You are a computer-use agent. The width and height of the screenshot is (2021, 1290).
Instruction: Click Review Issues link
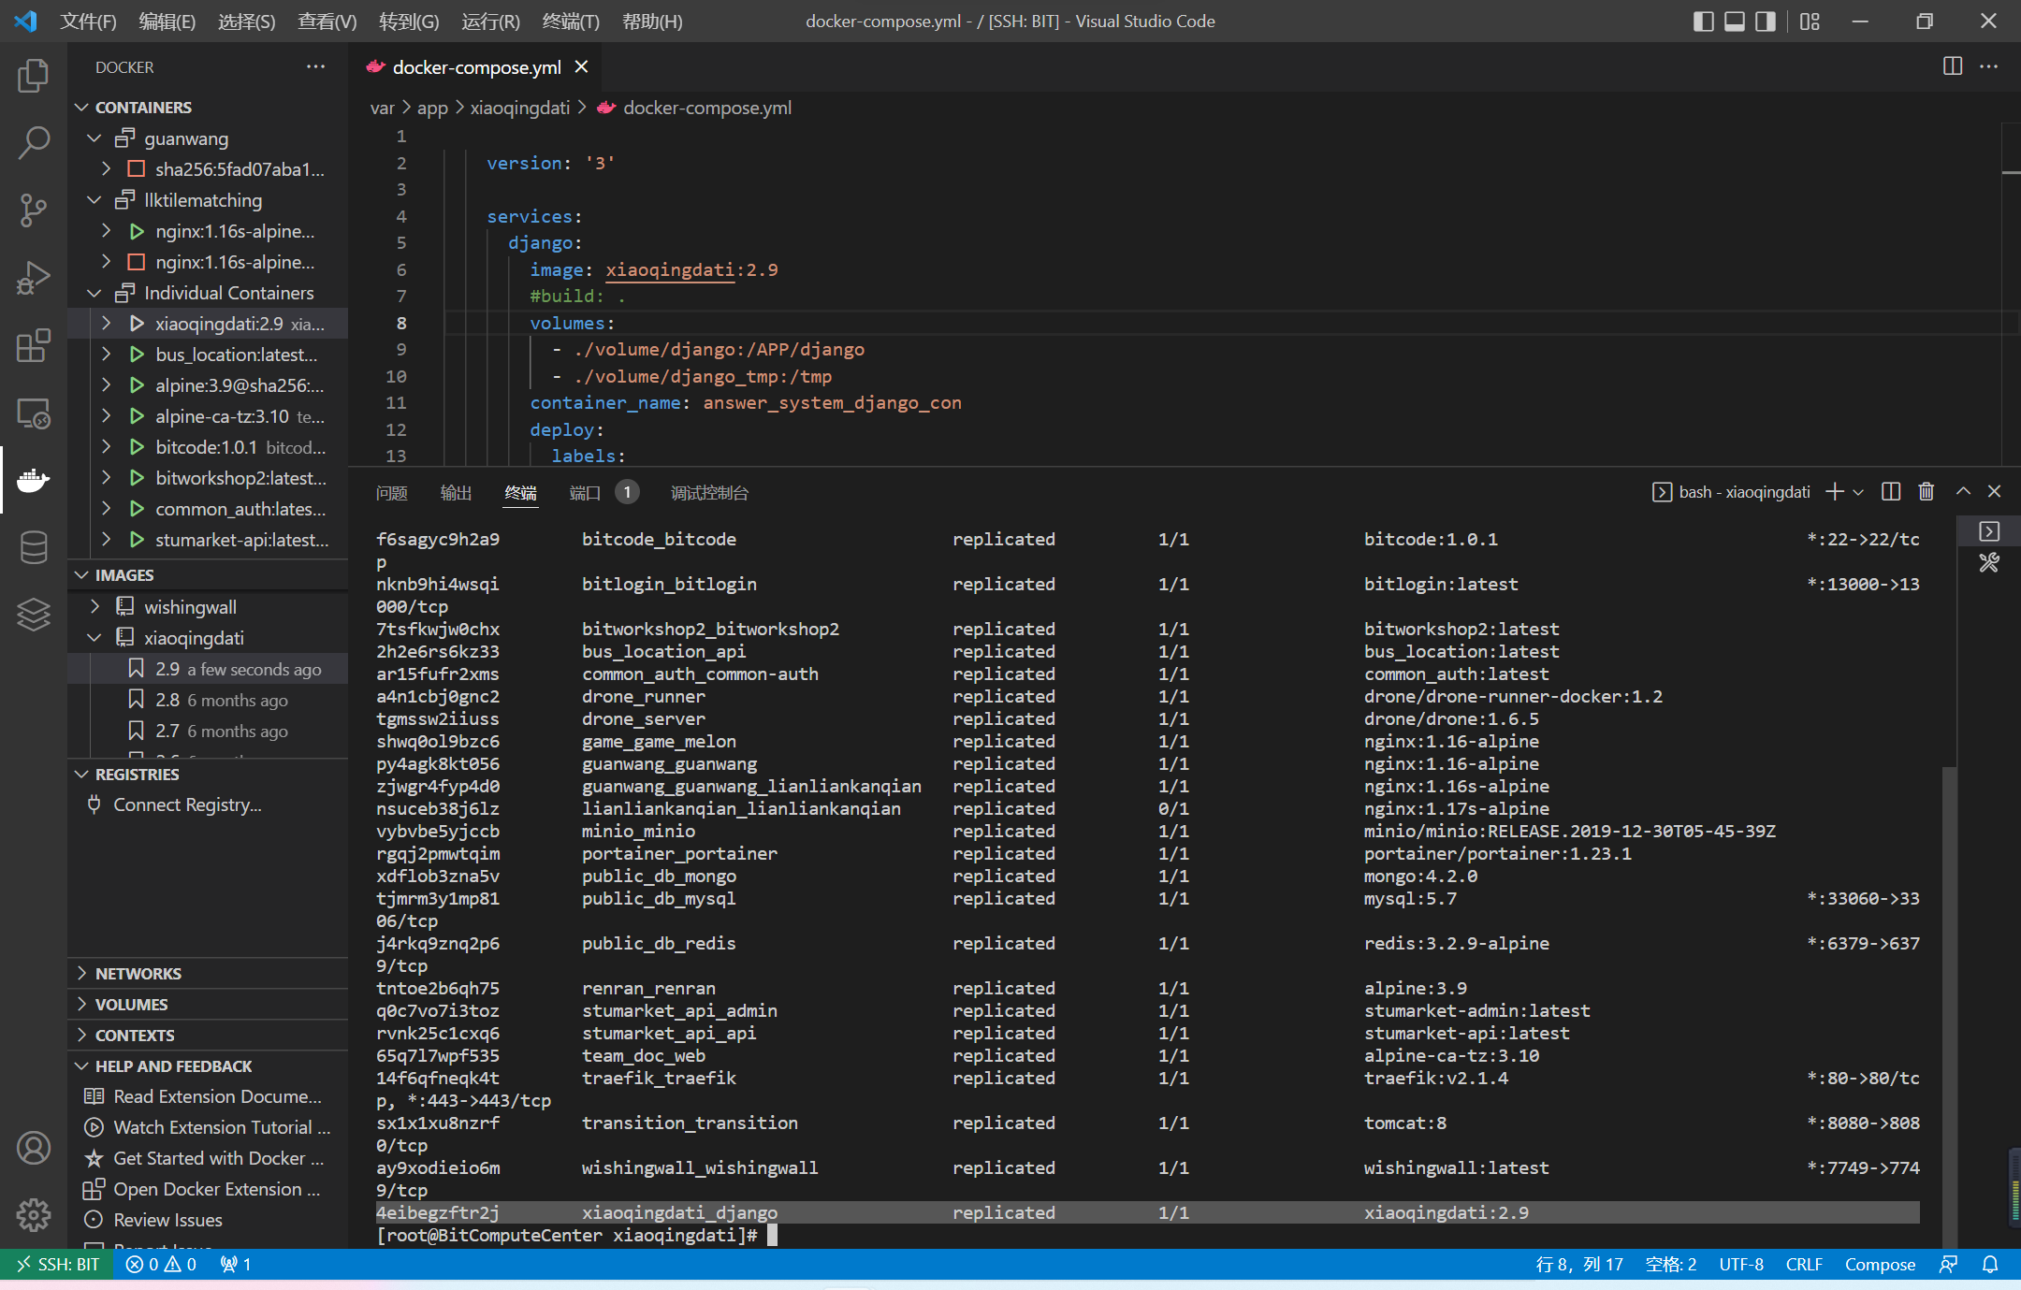tap(168, 1220)
